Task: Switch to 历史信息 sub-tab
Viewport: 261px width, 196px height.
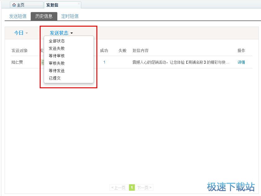Action: pos(44,16)
